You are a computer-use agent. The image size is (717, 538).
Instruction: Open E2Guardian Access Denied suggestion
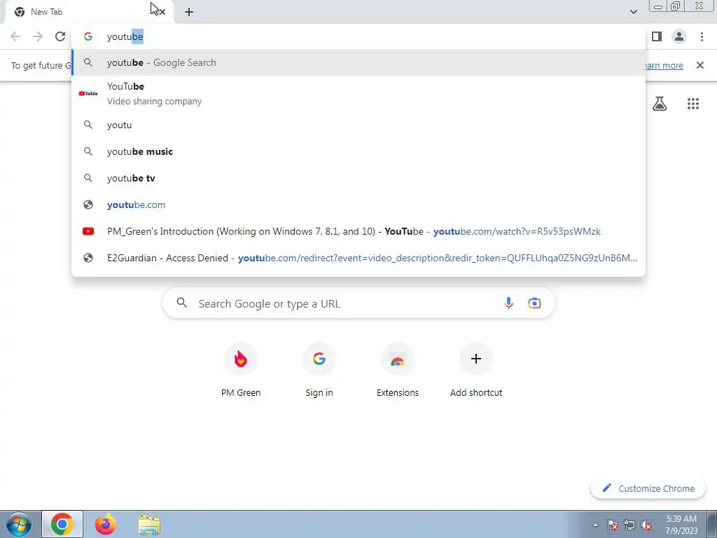358,258
